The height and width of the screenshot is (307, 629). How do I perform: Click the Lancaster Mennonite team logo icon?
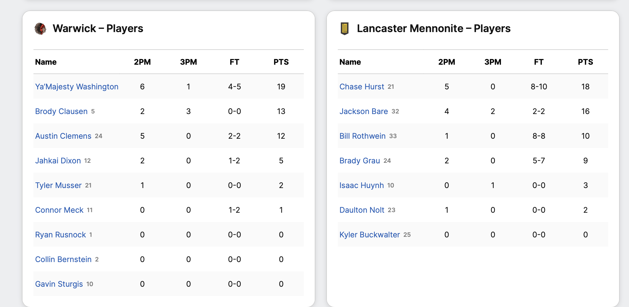pyautogui.click(x=344, y=29)
